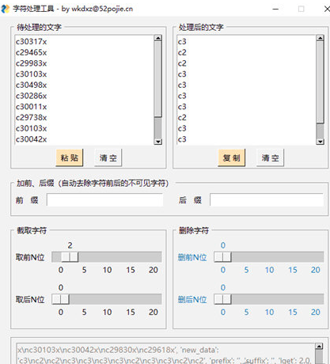Click the 取前N位 slider handle

point(70,257)
